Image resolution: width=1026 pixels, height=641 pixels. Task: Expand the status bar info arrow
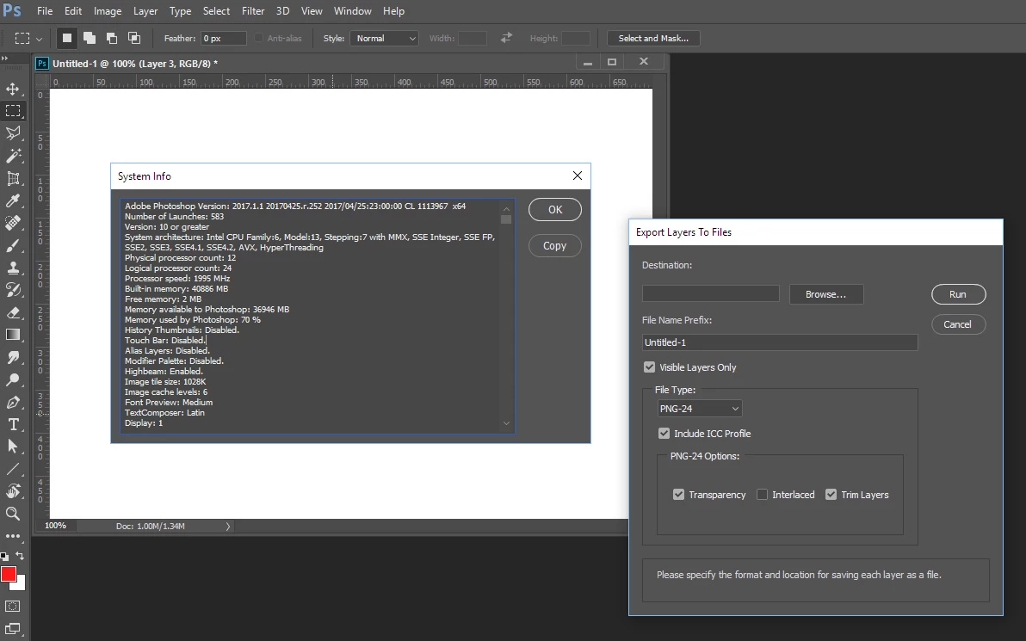228,526
